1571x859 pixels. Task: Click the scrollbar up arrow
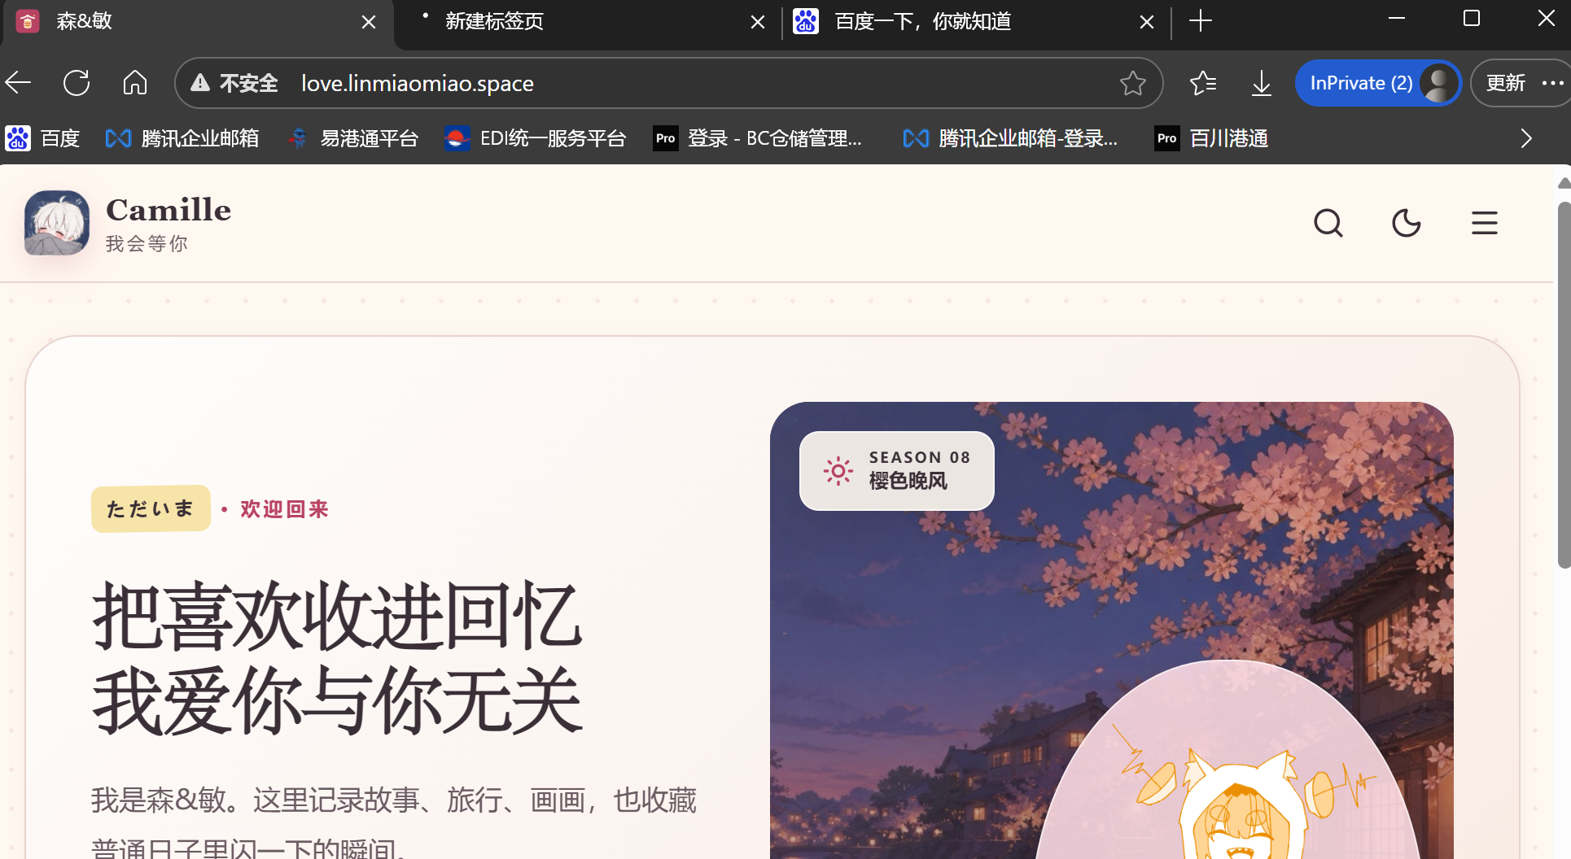coord(1564,183)
